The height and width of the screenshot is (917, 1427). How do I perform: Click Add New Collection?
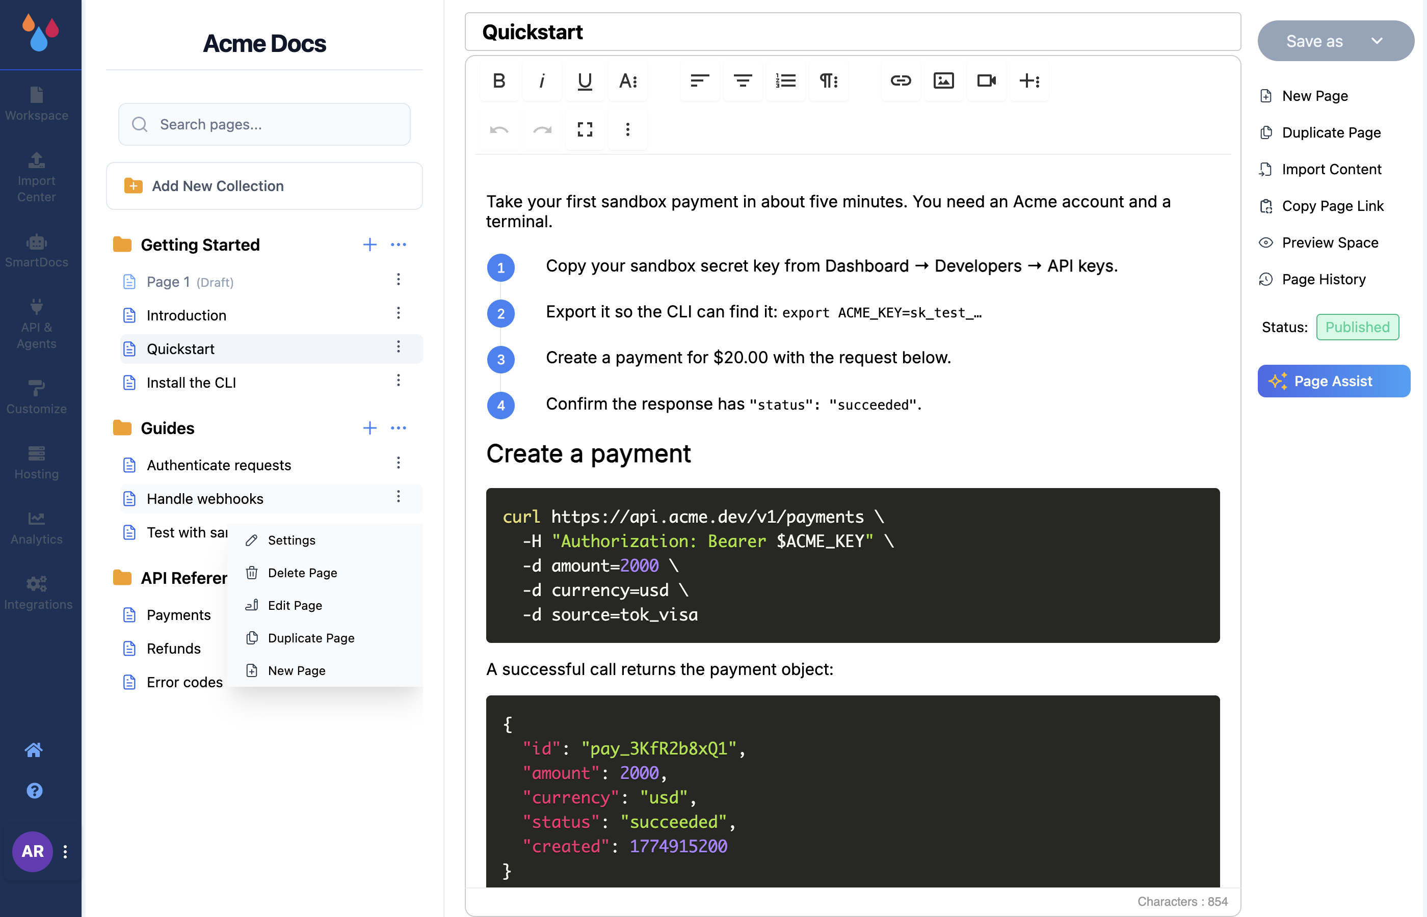(x=265, y=186)
